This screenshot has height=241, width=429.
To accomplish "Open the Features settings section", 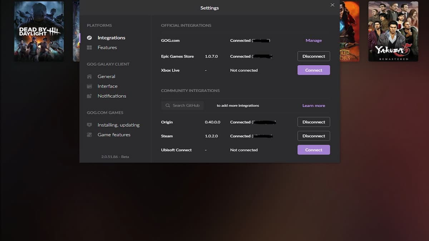I will (x=107, y=47).
